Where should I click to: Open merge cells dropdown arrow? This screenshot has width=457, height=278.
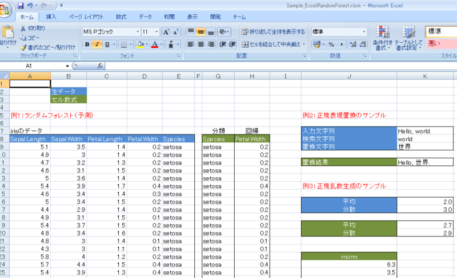tap(304, 44)
